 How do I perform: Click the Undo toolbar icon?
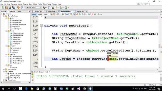pos(18,7)
